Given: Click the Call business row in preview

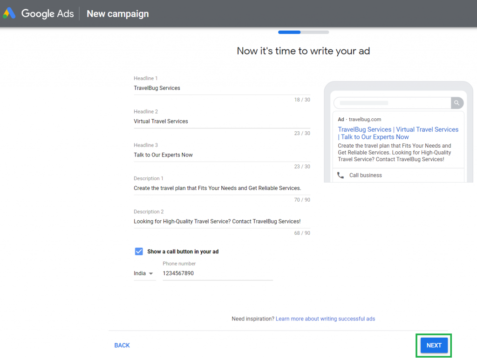Looking at the screenshot, I should 398,175.
